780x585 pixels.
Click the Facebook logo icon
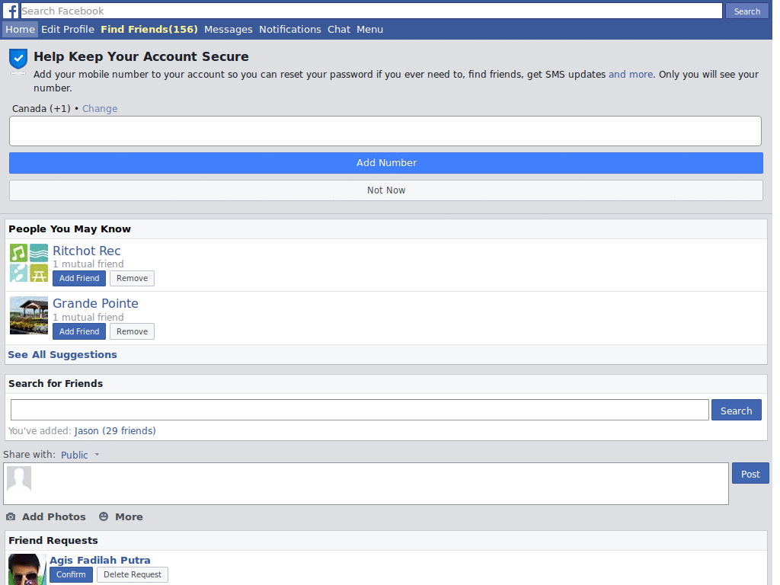click(11, 11)
